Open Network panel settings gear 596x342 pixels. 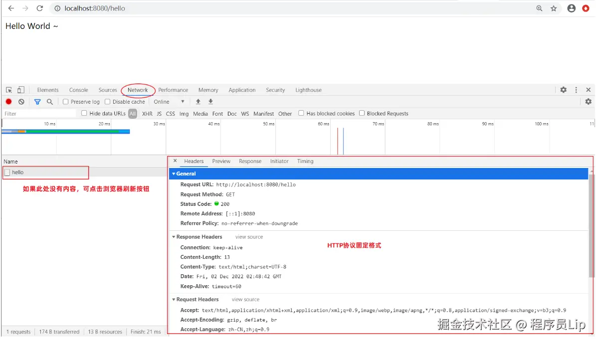[x=589, y=102]
